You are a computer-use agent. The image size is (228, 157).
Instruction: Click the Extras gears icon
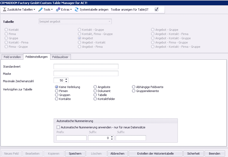coord(58,10)
